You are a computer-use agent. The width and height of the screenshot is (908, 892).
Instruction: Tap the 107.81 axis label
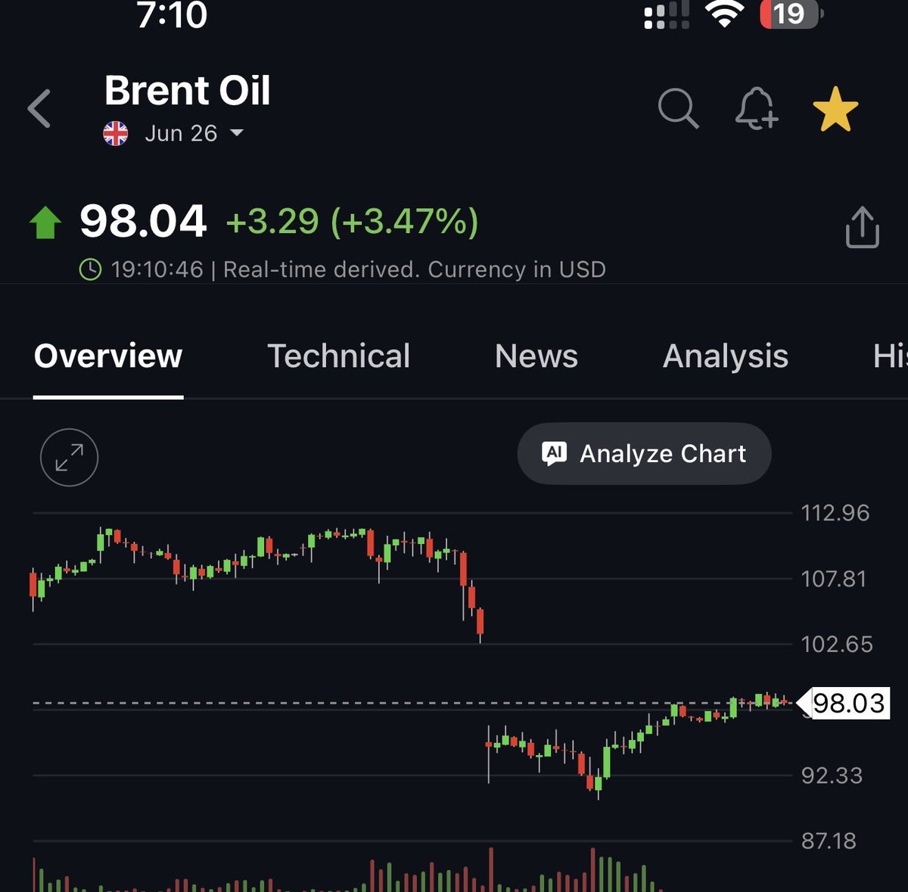click(834, 579)
